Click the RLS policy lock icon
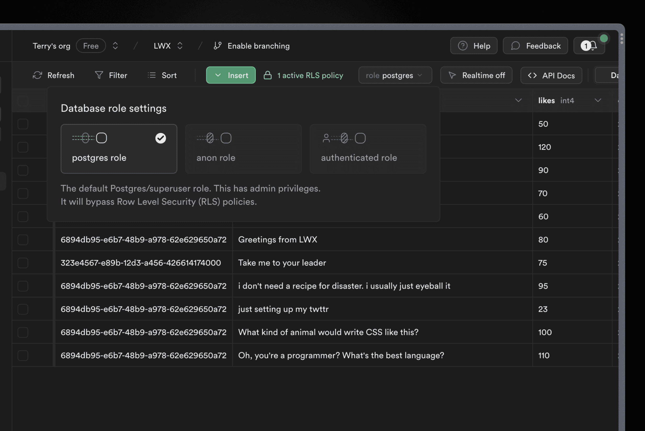Image resolution: width=645 pixels, height=431 pixels. (268, 75)
